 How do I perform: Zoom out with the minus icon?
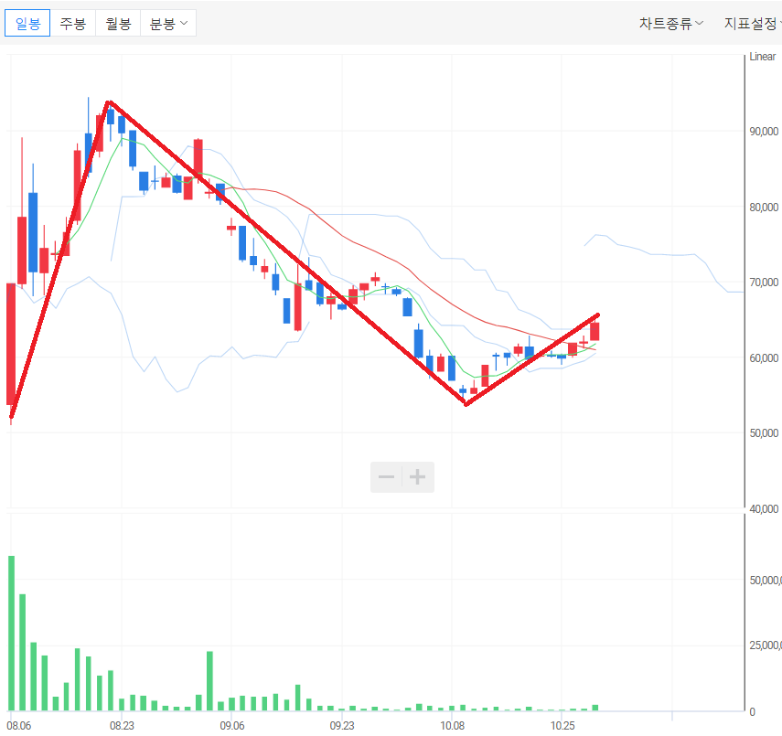pyautogui.click(x=386, y=477)
